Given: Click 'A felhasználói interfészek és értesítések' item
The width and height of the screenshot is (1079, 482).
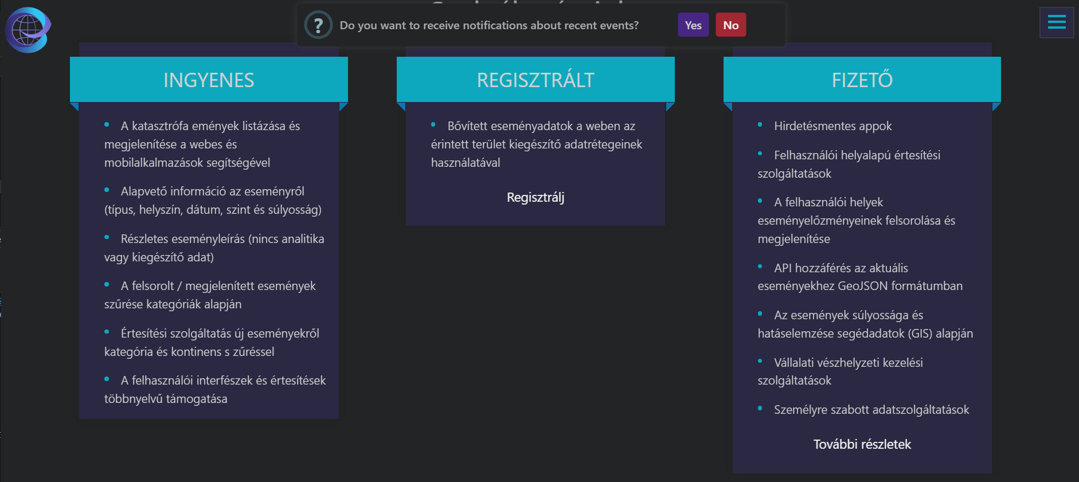Looking at the screenshot, I should tap(215, 390).
